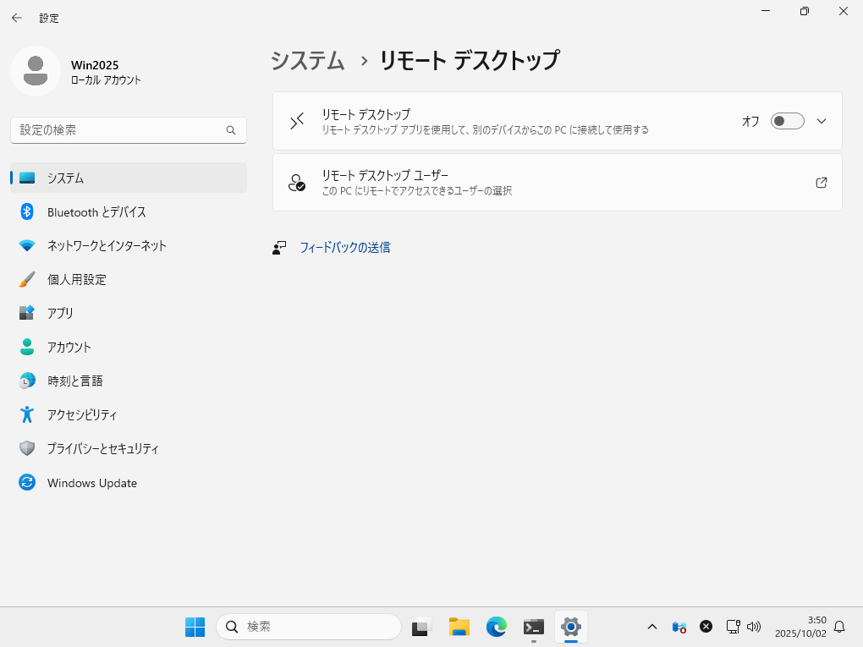Toggle the Remote Desktop switch on

[x=787, y=121]
